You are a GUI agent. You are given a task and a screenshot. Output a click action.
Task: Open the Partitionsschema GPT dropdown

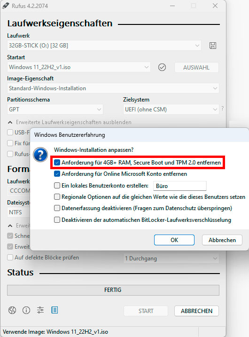pyautogui.click(x=55, y=110)
